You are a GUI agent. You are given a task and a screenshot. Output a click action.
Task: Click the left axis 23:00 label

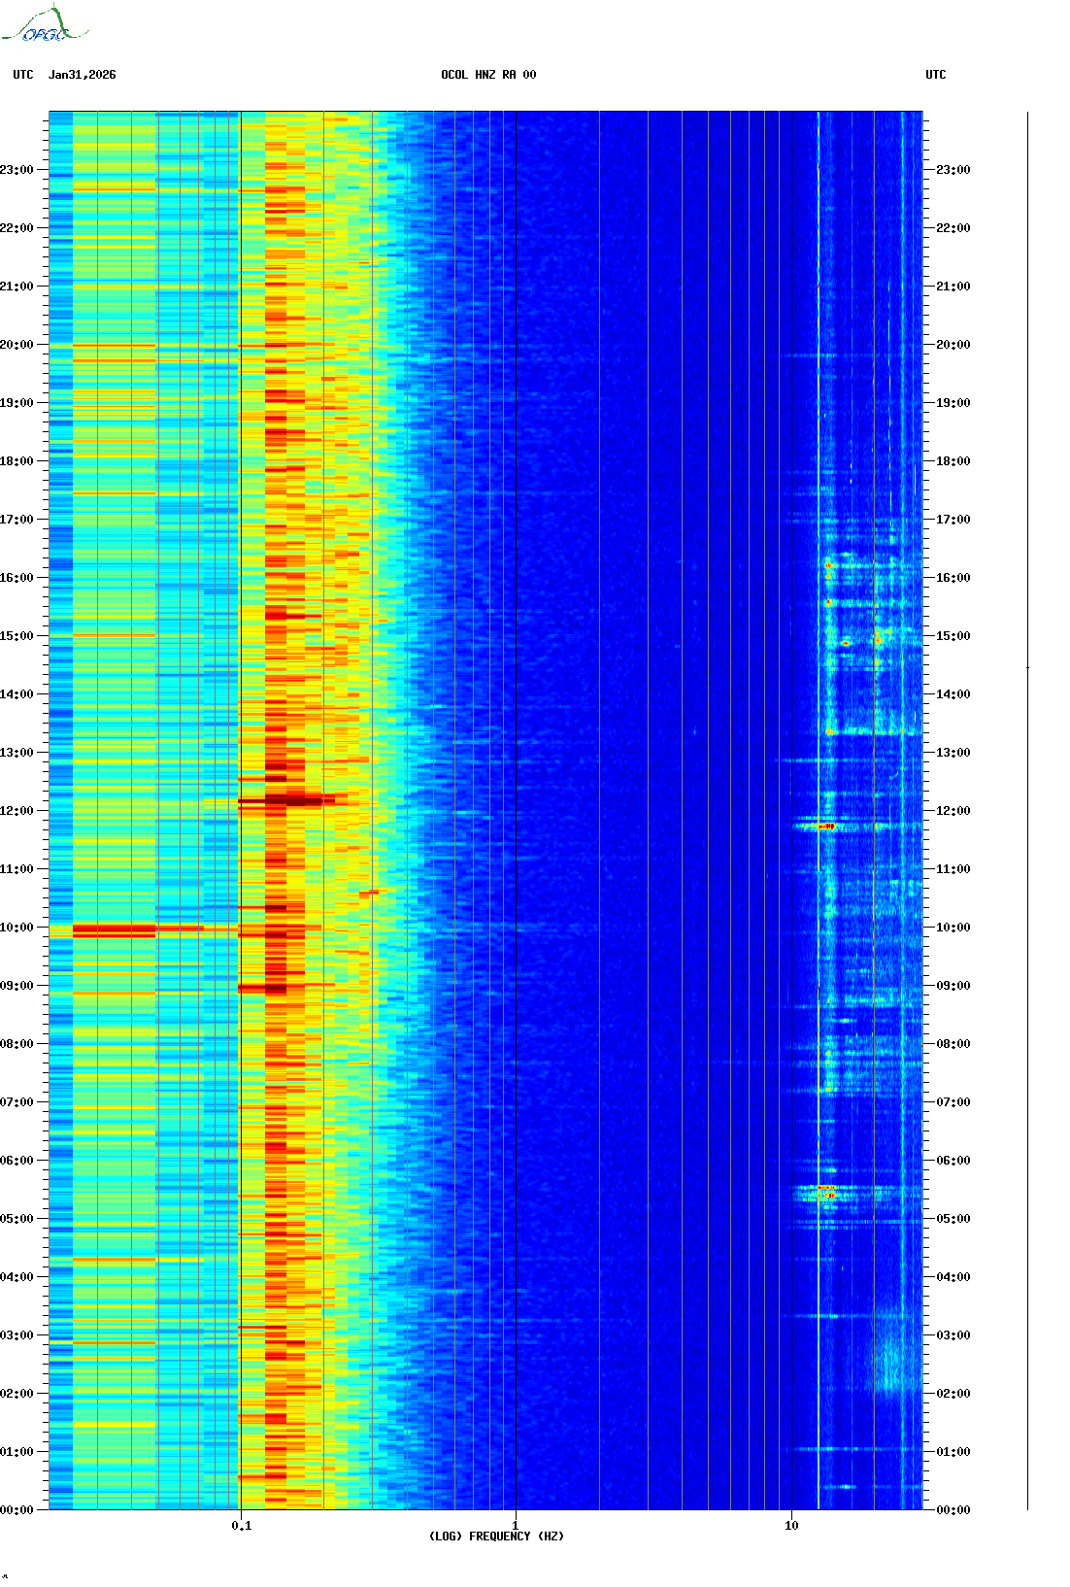[17, 170]
